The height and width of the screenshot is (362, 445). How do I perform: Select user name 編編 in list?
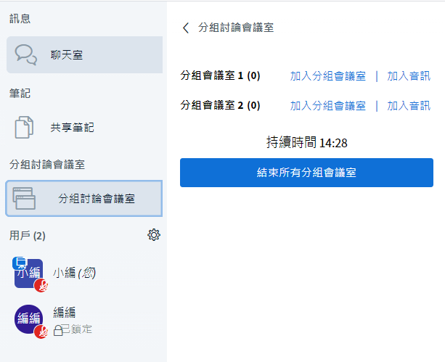[65, 313]
